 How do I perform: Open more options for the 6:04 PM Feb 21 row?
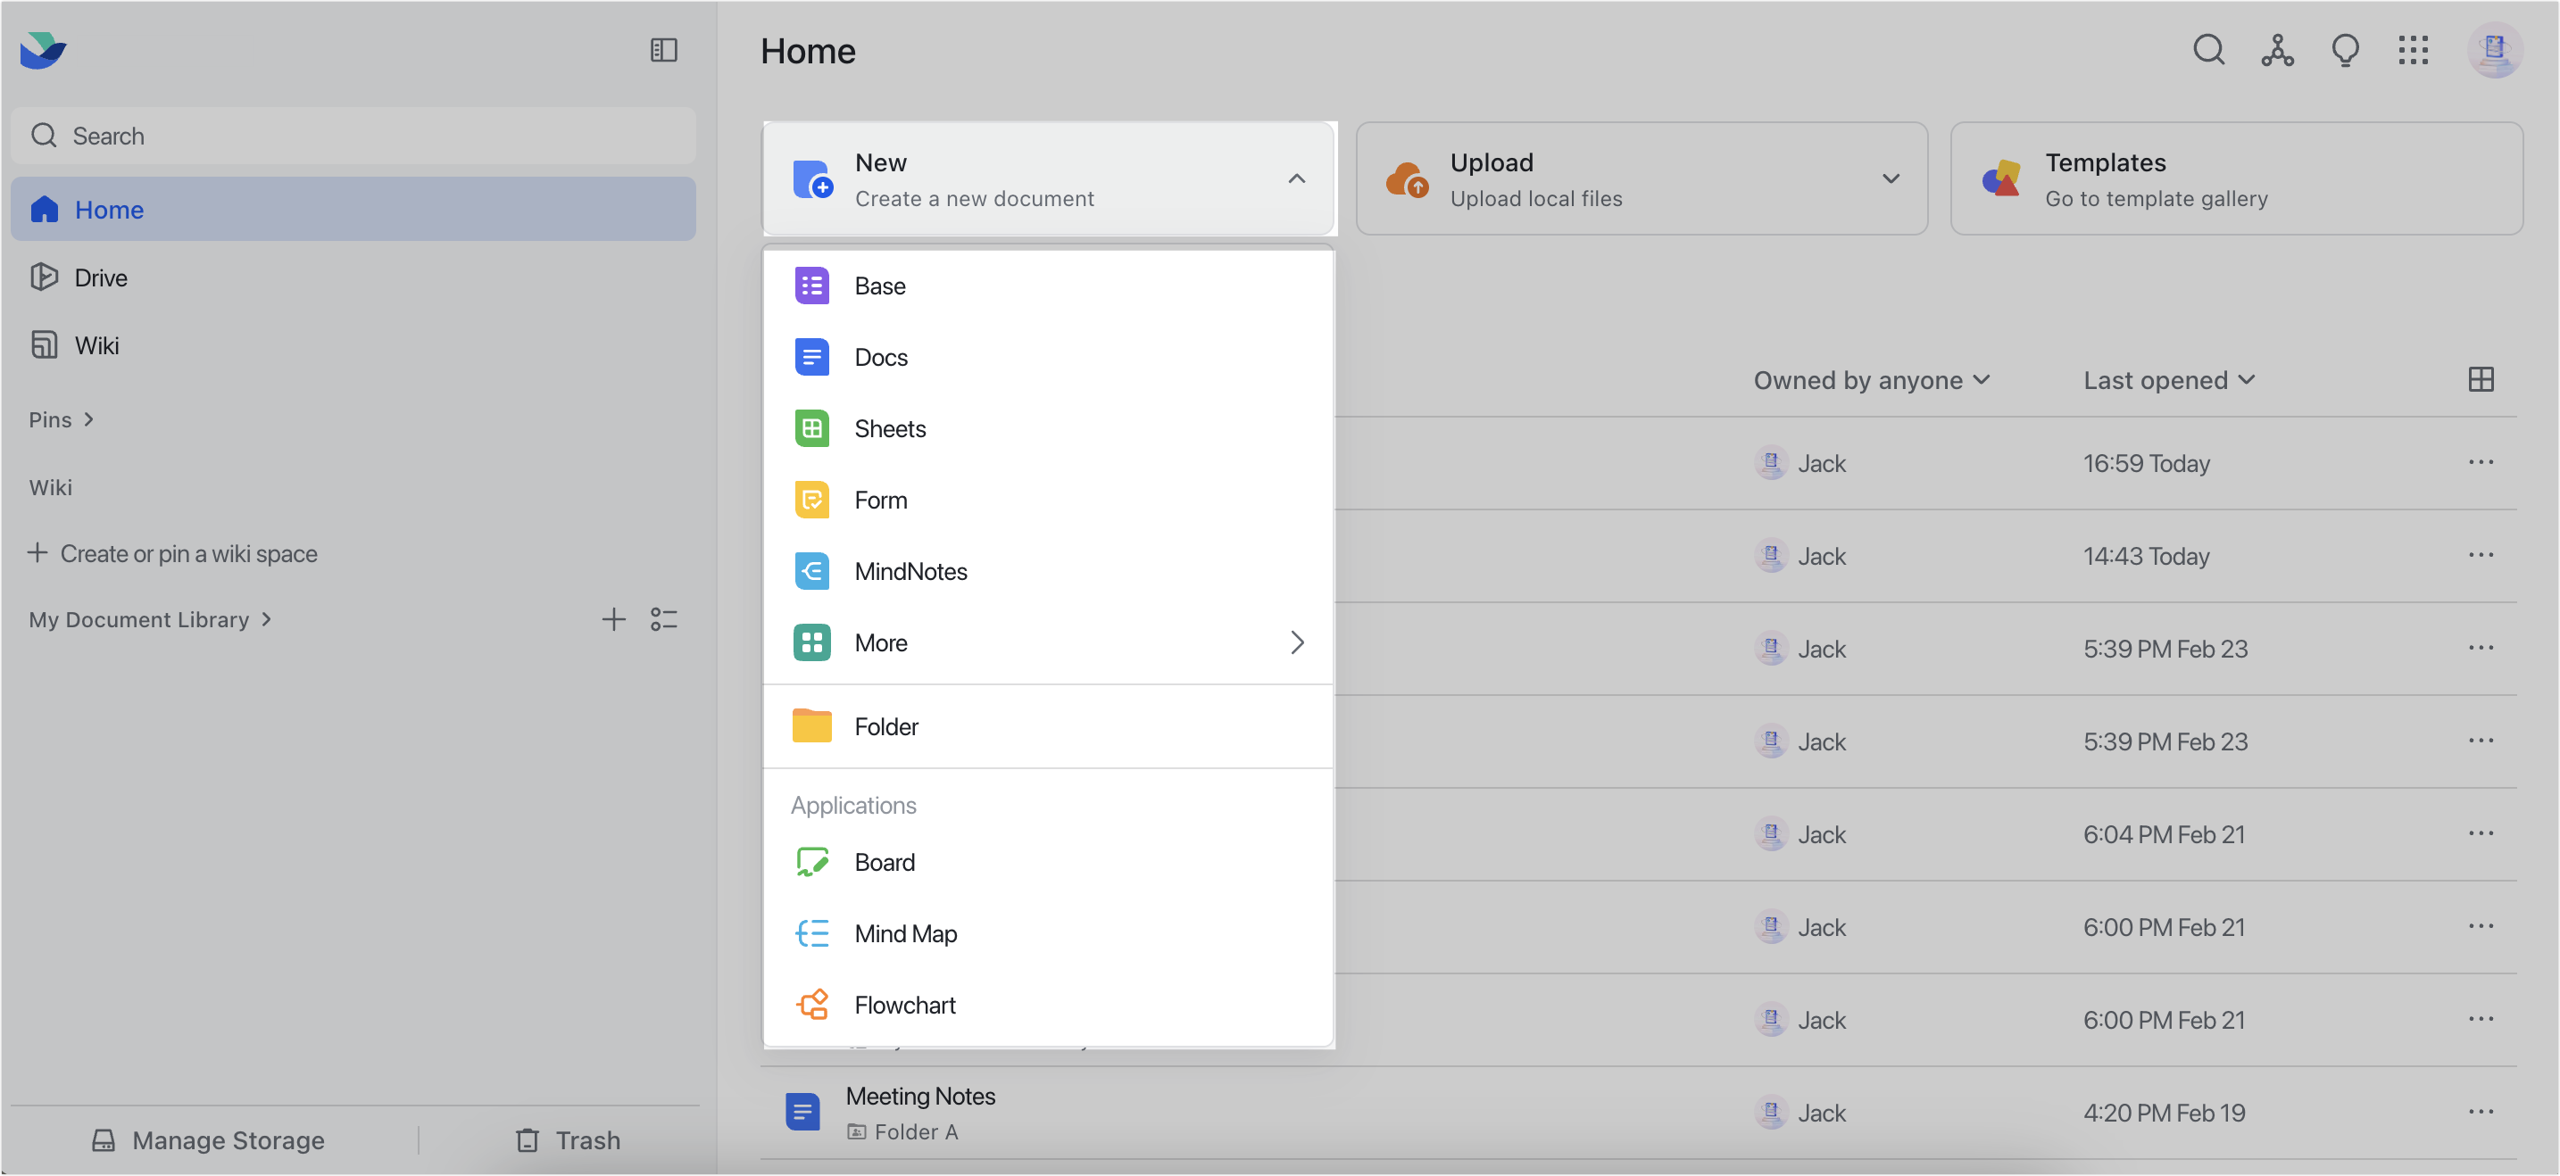click(x=2480, y=833)
